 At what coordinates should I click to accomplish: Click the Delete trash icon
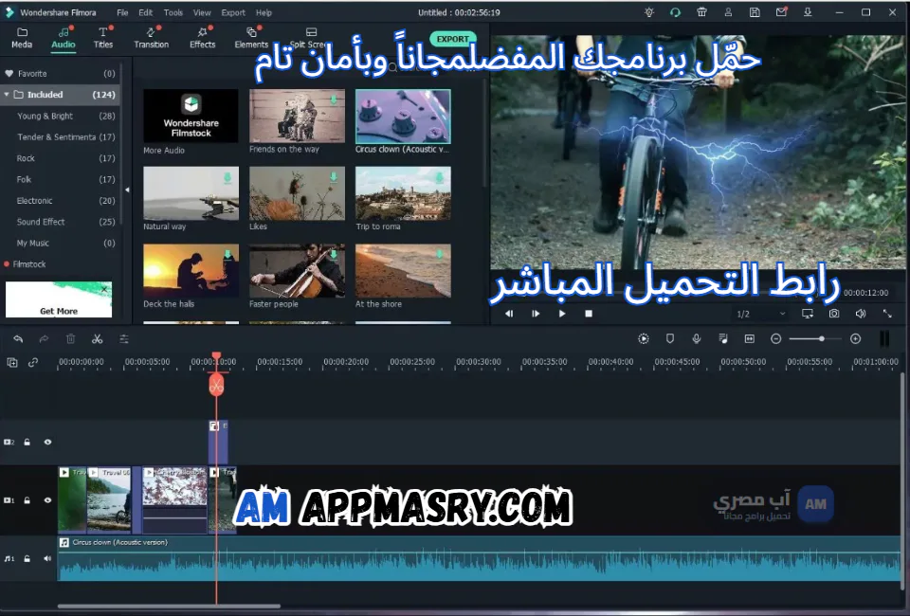coord(70,338)
